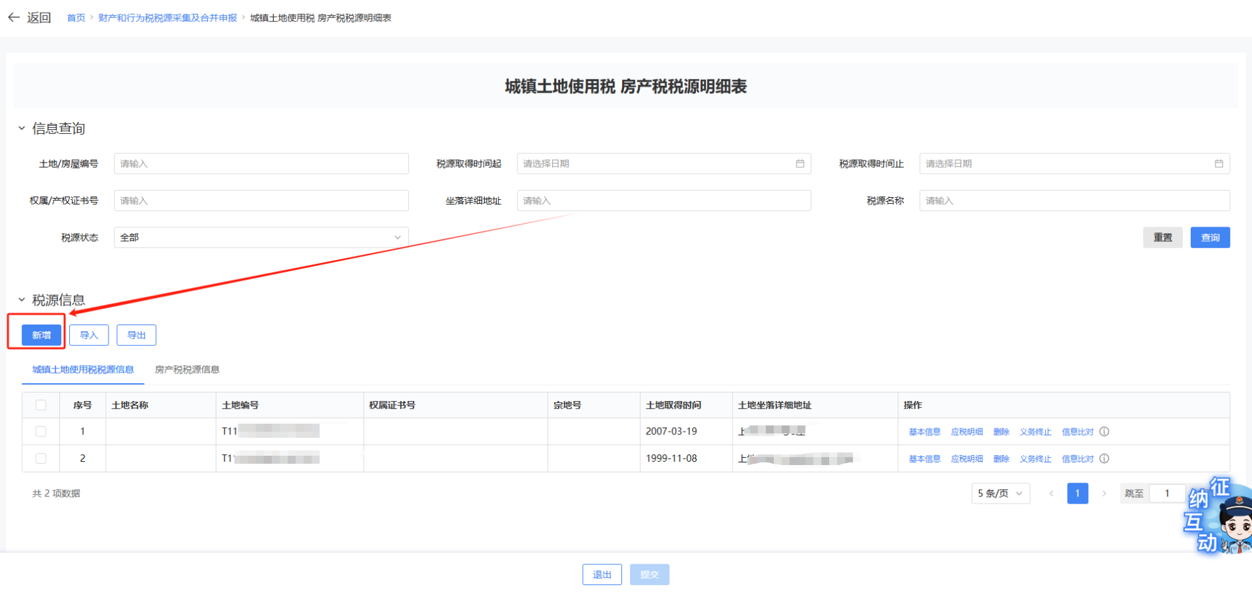The height and width of the screenshot is (593, 1252).
Task: Open calendar icon for 税源取得时间起
Action: (800, 164)
